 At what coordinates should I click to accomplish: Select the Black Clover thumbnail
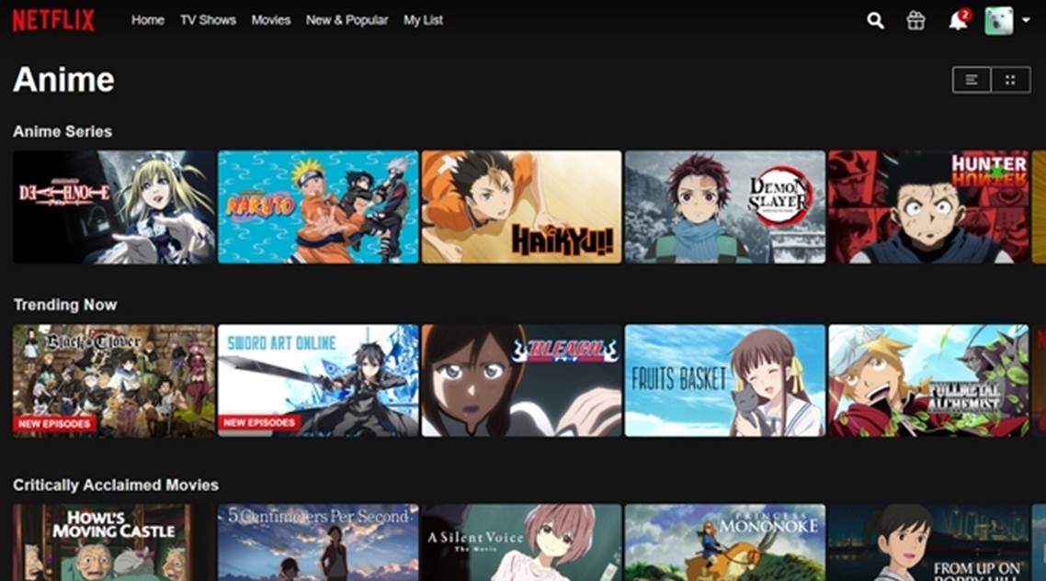tap(114, 381)
